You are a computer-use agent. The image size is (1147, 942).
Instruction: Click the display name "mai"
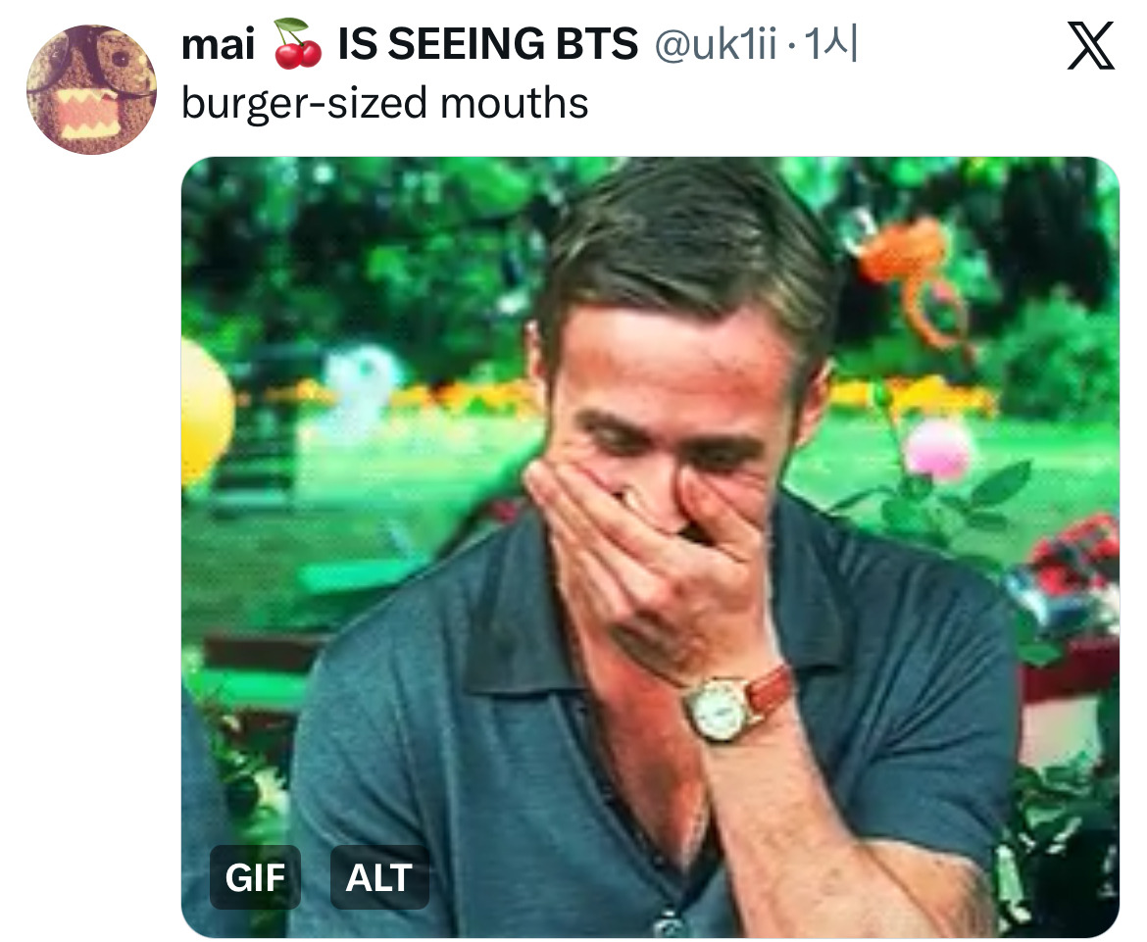coord(218,44)
